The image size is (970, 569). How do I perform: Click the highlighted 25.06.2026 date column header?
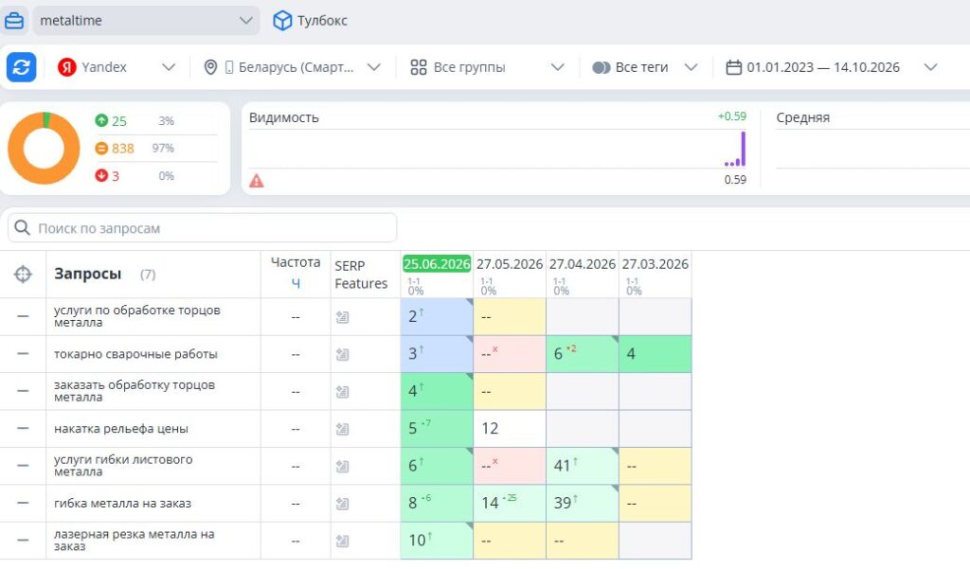coord(437,264)
